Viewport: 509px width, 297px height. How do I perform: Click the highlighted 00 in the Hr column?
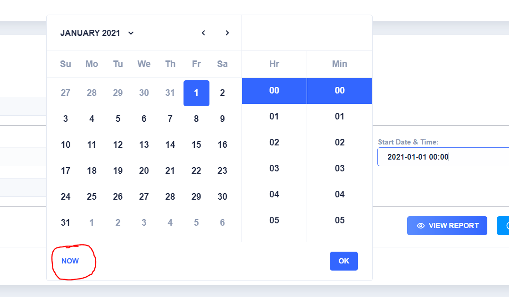pyautogui.click(x=274, y=91)
